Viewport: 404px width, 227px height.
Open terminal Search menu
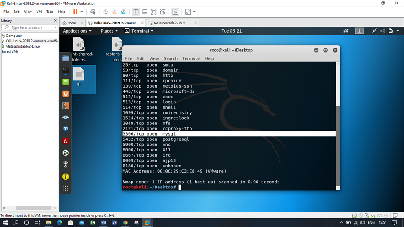(171, 58)
